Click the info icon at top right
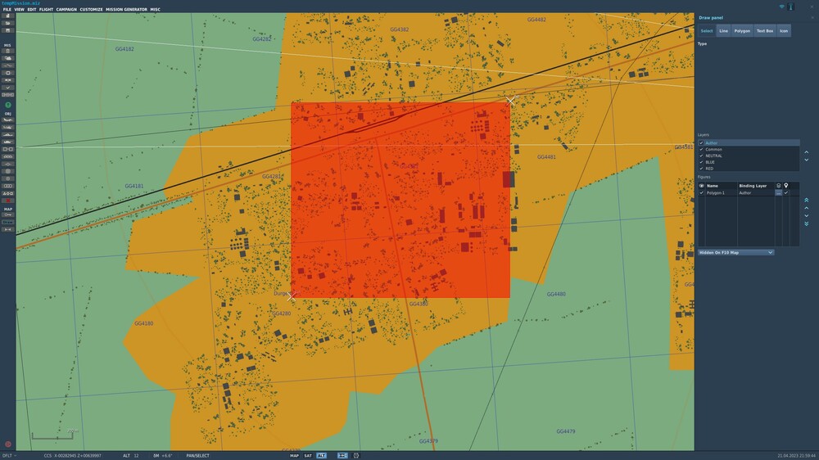 pyautogui.click(x=791, y=7)
